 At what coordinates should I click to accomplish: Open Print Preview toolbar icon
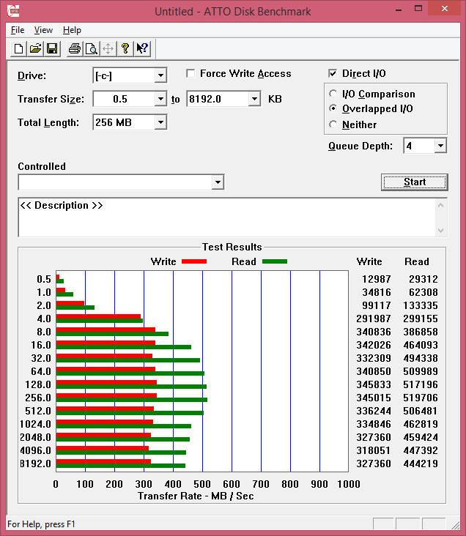point(92,48)
